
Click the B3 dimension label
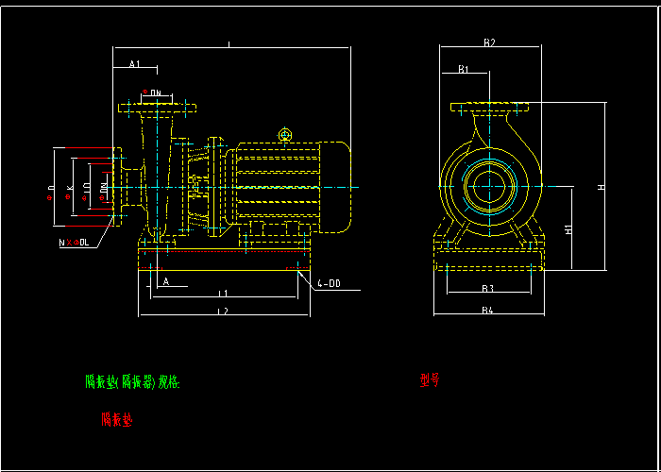[488, 288]
